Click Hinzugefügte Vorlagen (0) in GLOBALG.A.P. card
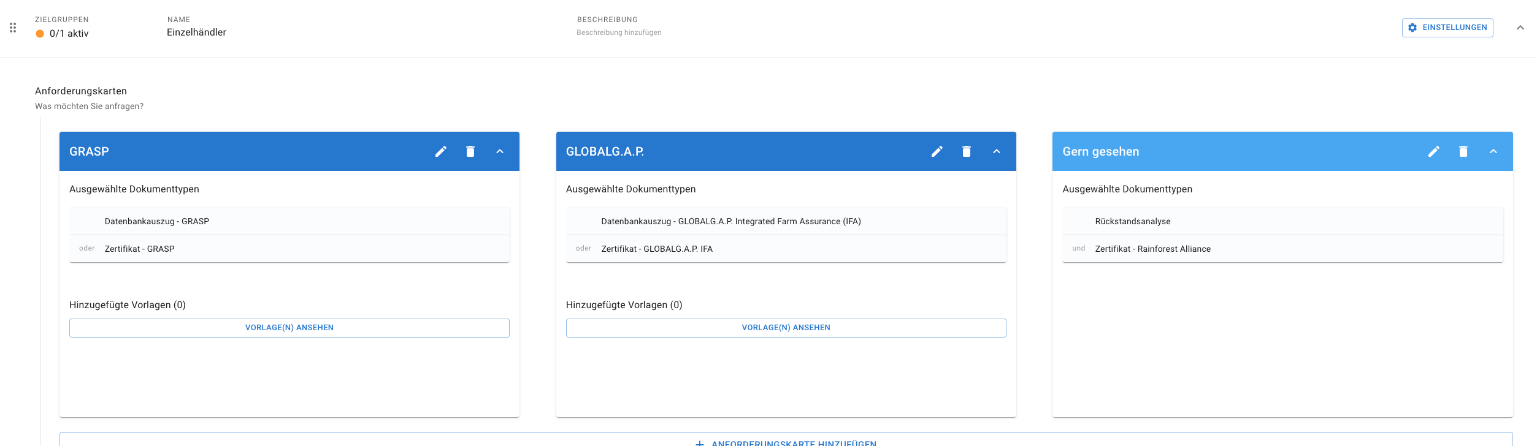 coord(624,305)
